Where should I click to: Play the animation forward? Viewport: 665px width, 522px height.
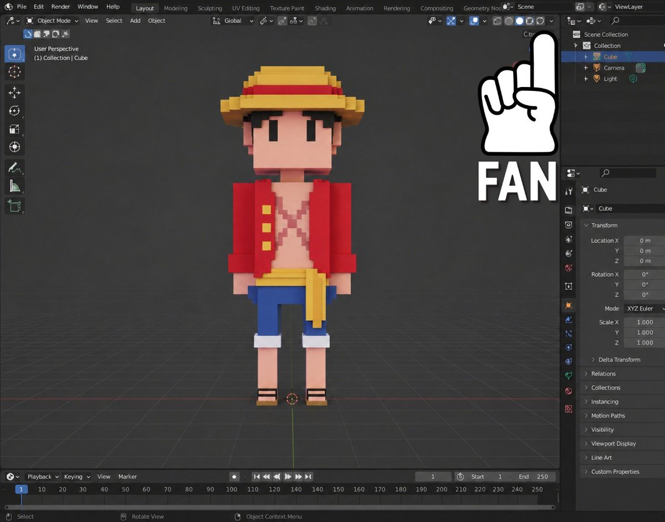coord(288,477)
